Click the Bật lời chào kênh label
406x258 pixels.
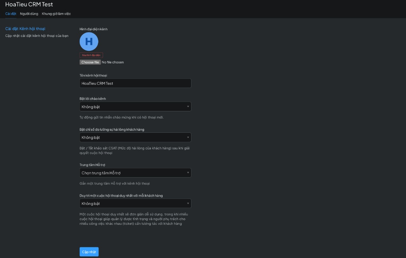(x=93, y=98)
